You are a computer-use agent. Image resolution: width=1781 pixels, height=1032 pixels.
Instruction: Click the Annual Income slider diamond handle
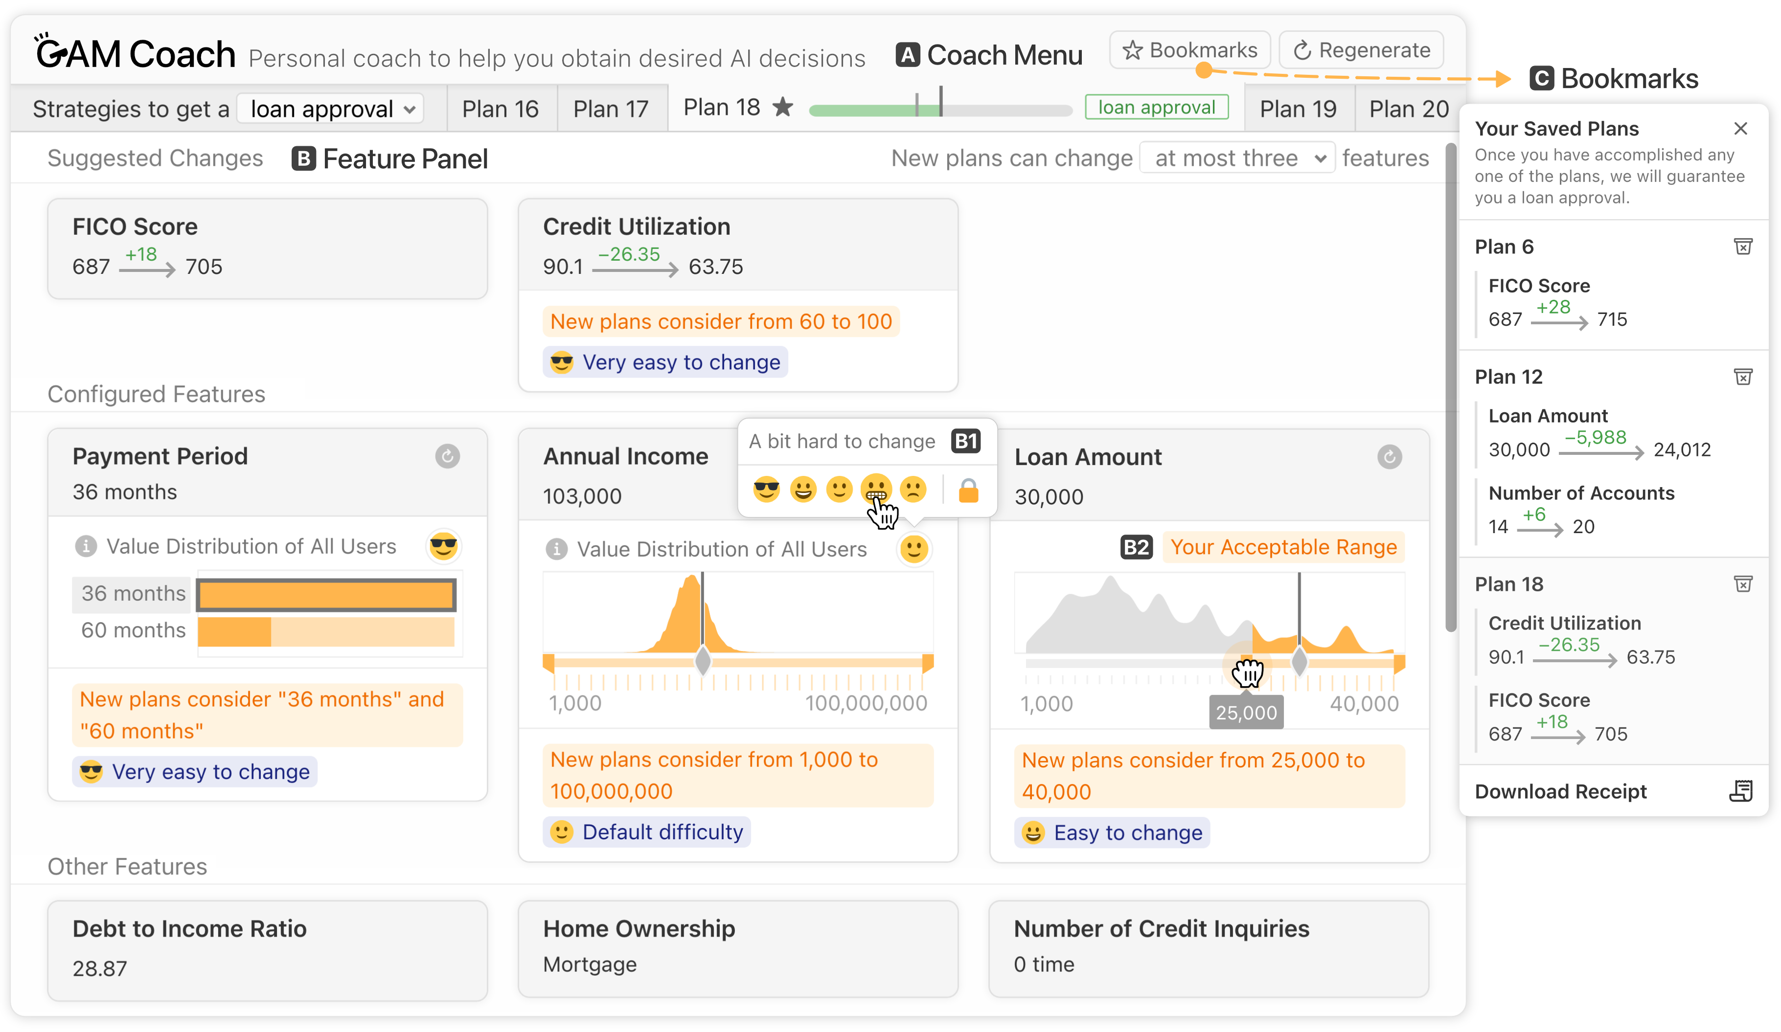coord(703,661)
